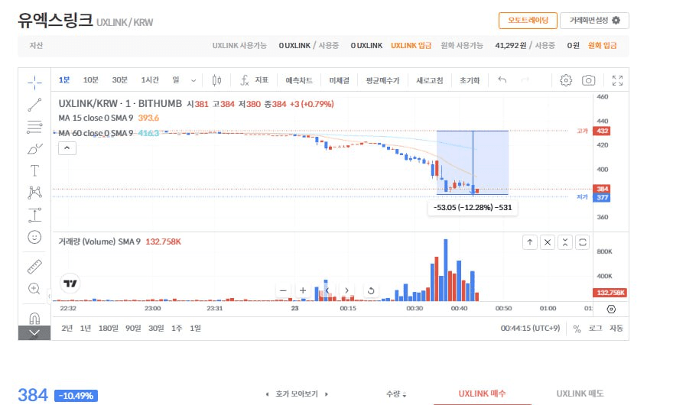Delete the volume pane
This screenshot has height=405, width=686.
(x=548, y=242)
